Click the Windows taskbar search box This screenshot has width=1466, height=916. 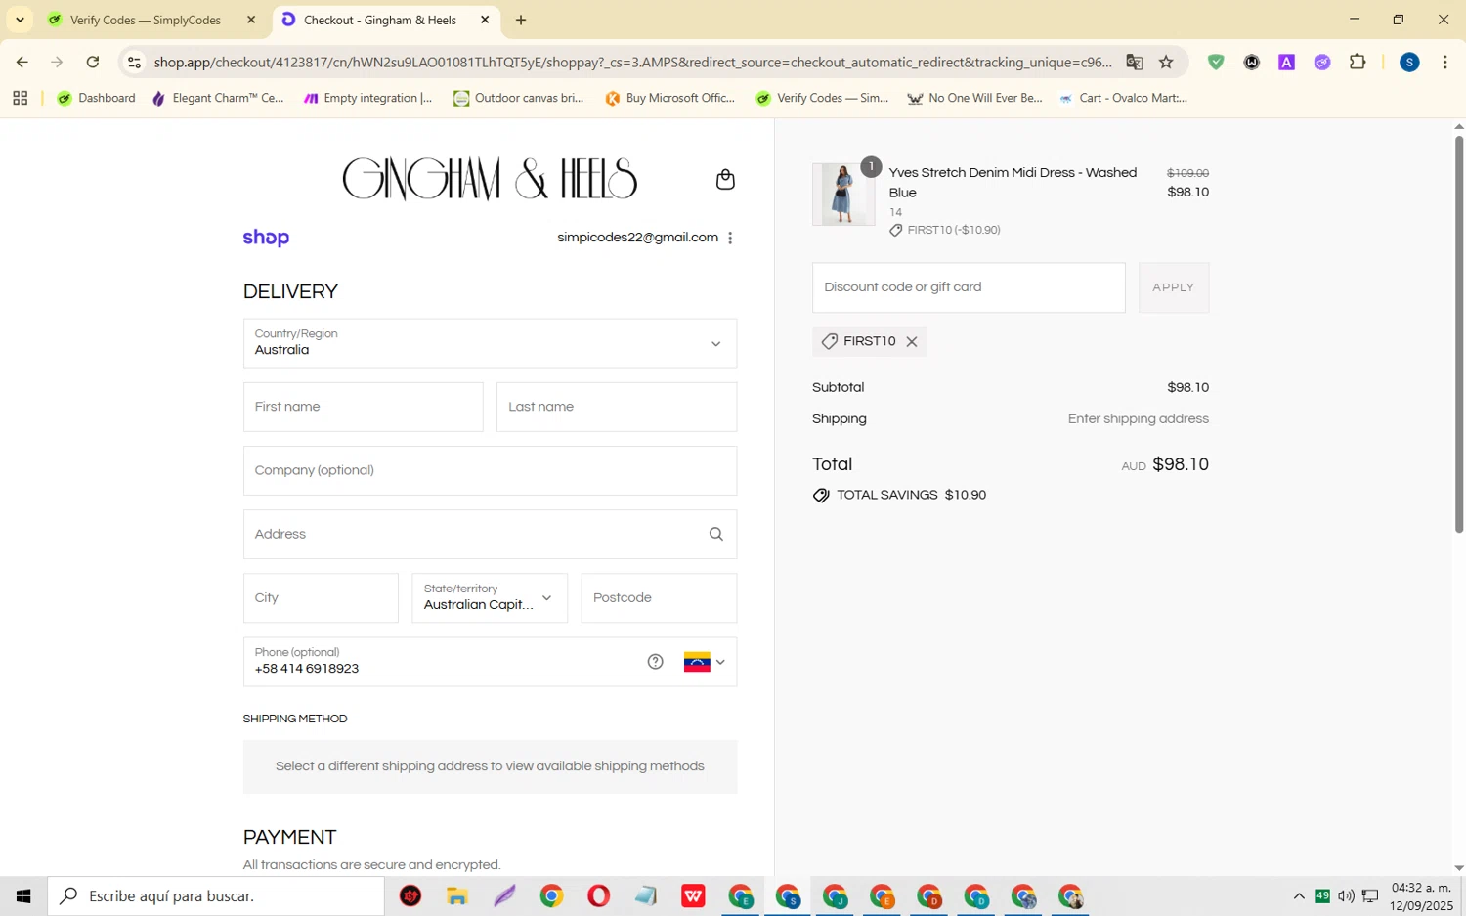(x=216, y=895)
